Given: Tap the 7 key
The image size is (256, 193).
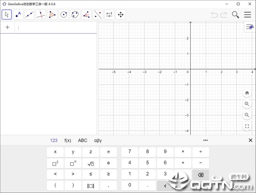Looking at the screenshot, I should pos(130,152).
